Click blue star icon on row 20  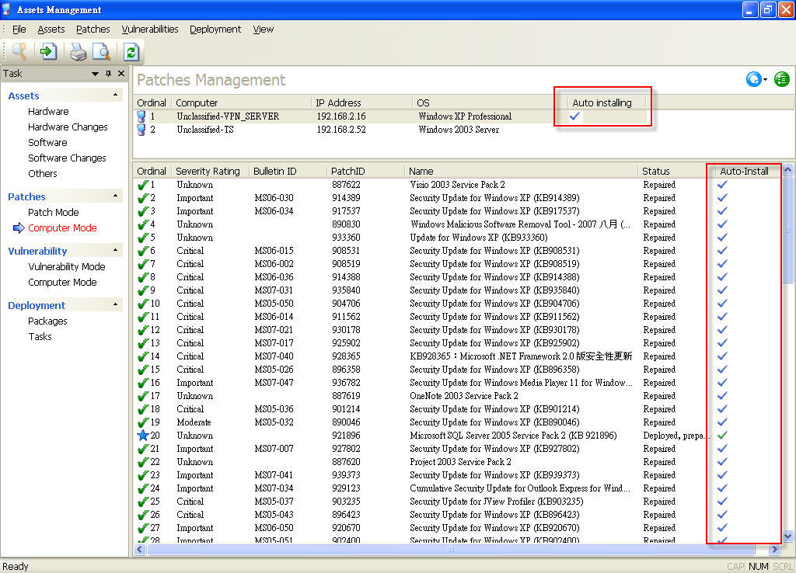tap(143, 435)
